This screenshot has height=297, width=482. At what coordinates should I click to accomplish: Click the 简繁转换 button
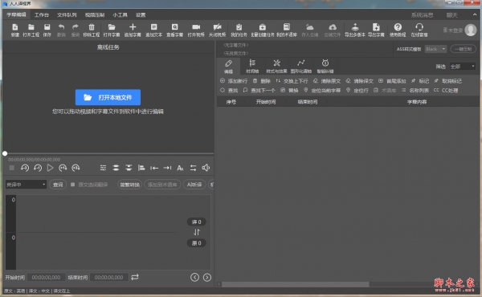click(x=129, y=185)
